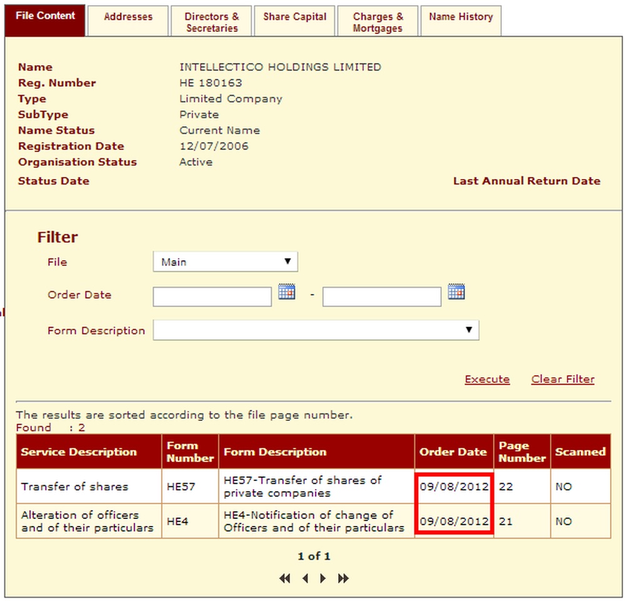
Task: Open calendar picker for Order Date end
Action: click(x=456, y=291)
